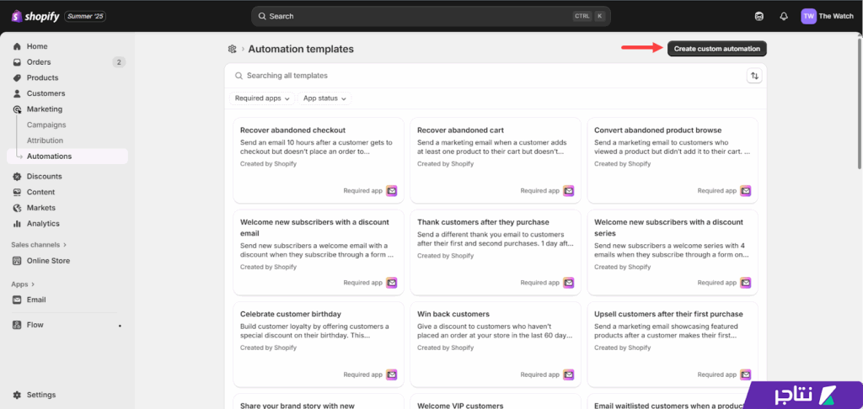Click the Email app envelope icon
This screenshot has height=409, width=863.
pos(17,300)
